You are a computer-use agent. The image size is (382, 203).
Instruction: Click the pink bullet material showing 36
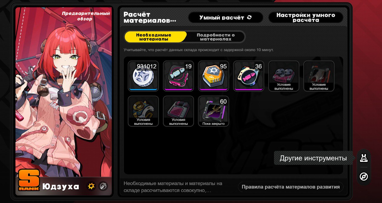pyautogui.click(x=248, y=76)
